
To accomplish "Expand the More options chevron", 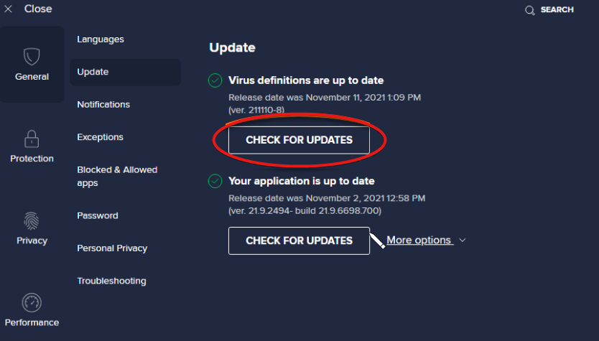I will [x=463, y=240].
